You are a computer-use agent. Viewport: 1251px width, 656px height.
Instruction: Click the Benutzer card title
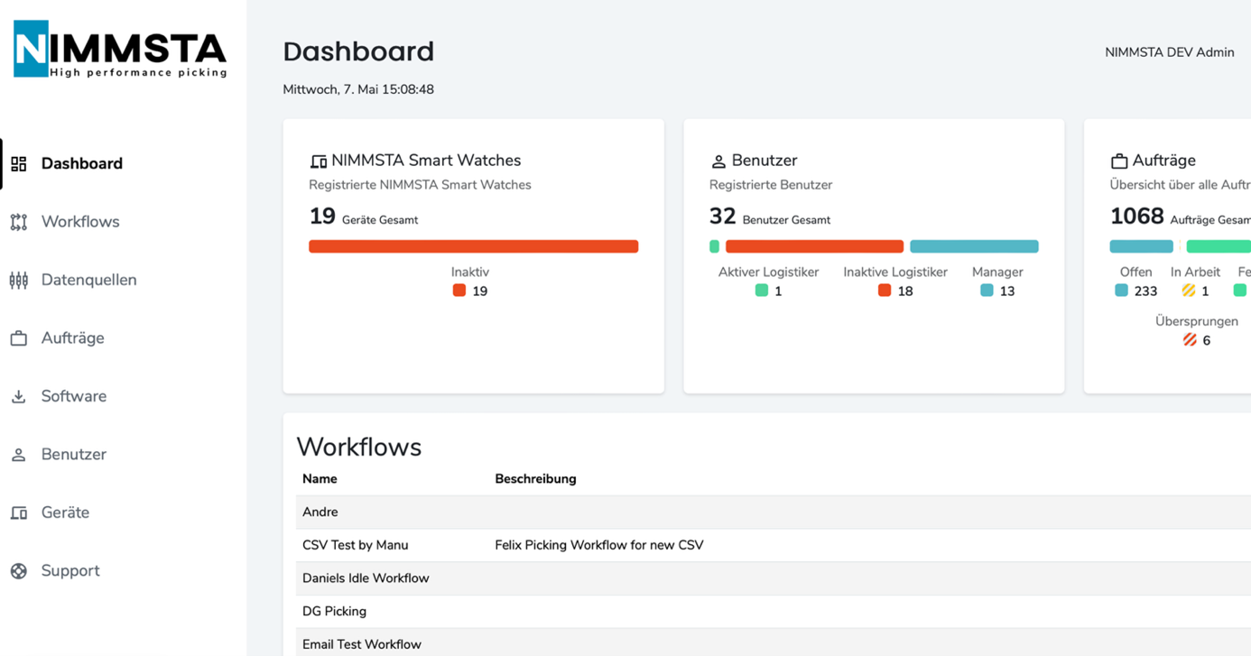[x=764, y=161]
